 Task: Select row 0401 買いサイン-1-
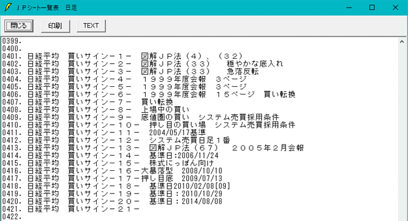coord(122,56)
